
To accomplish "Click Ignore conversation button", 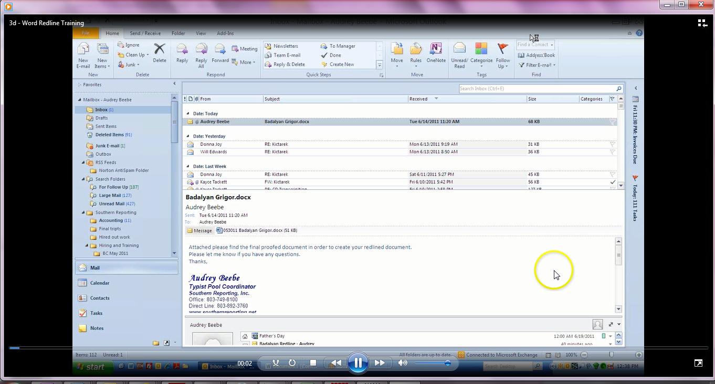I will (x=129, y=45).
